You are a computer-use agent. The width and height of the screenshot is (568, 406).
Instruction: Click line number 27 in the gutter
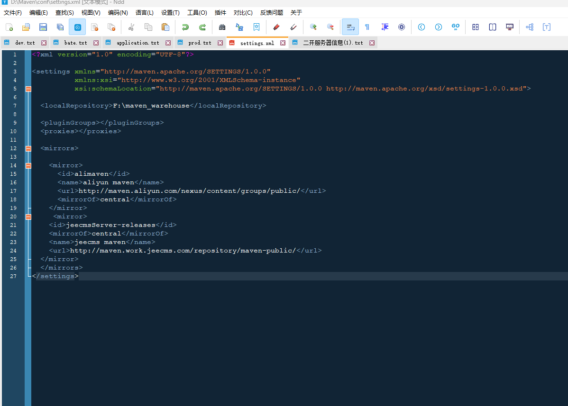[x=14, y=276]
